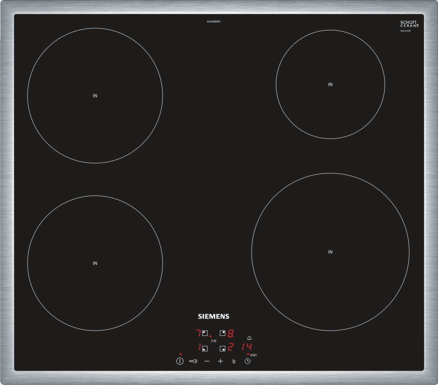Touch the child lock key symbol
This screenshot has width=438, height=385.
[x=193, y=361]
